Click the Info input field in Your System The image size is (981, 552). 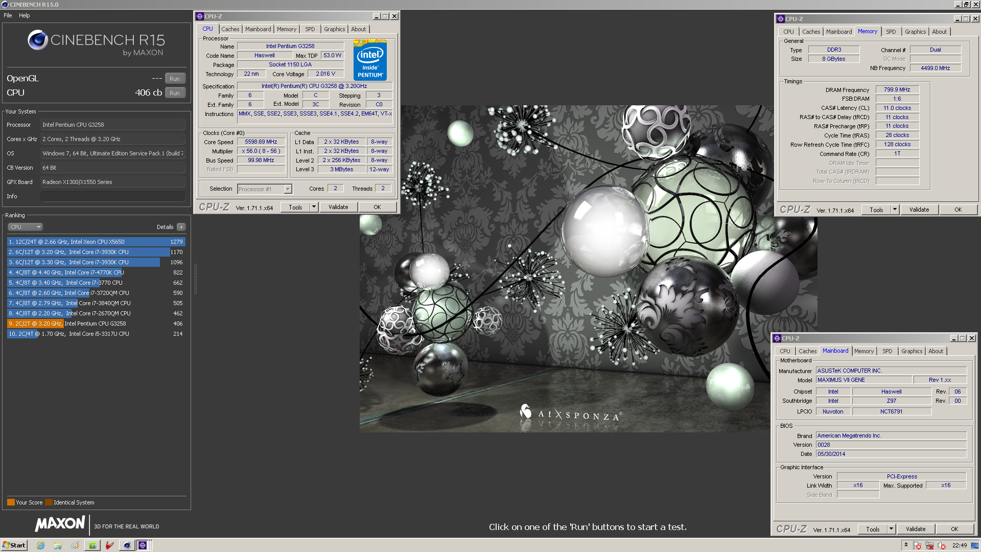coord(112,196)
